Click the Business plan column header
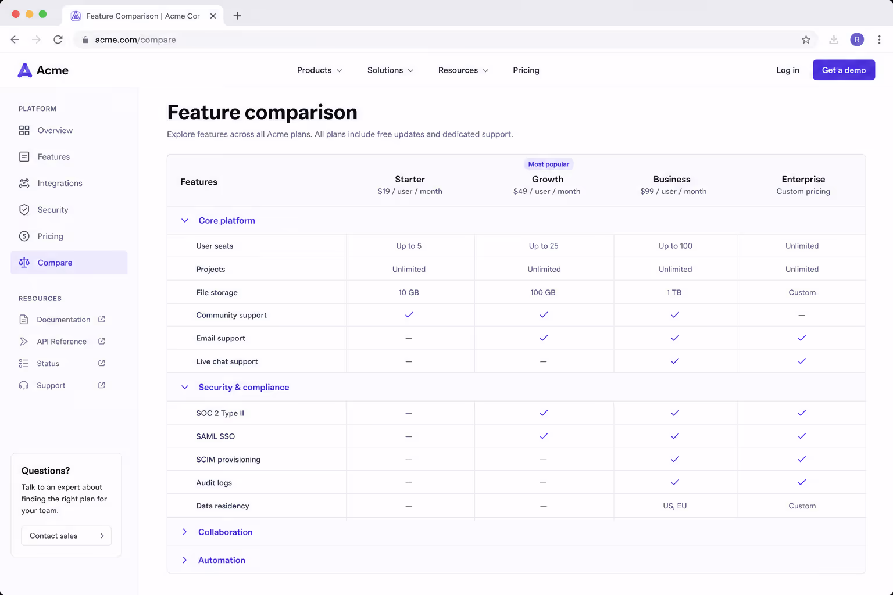Viewport: 893px width, 595px height. pyautogui.click(x=673, y=185)
